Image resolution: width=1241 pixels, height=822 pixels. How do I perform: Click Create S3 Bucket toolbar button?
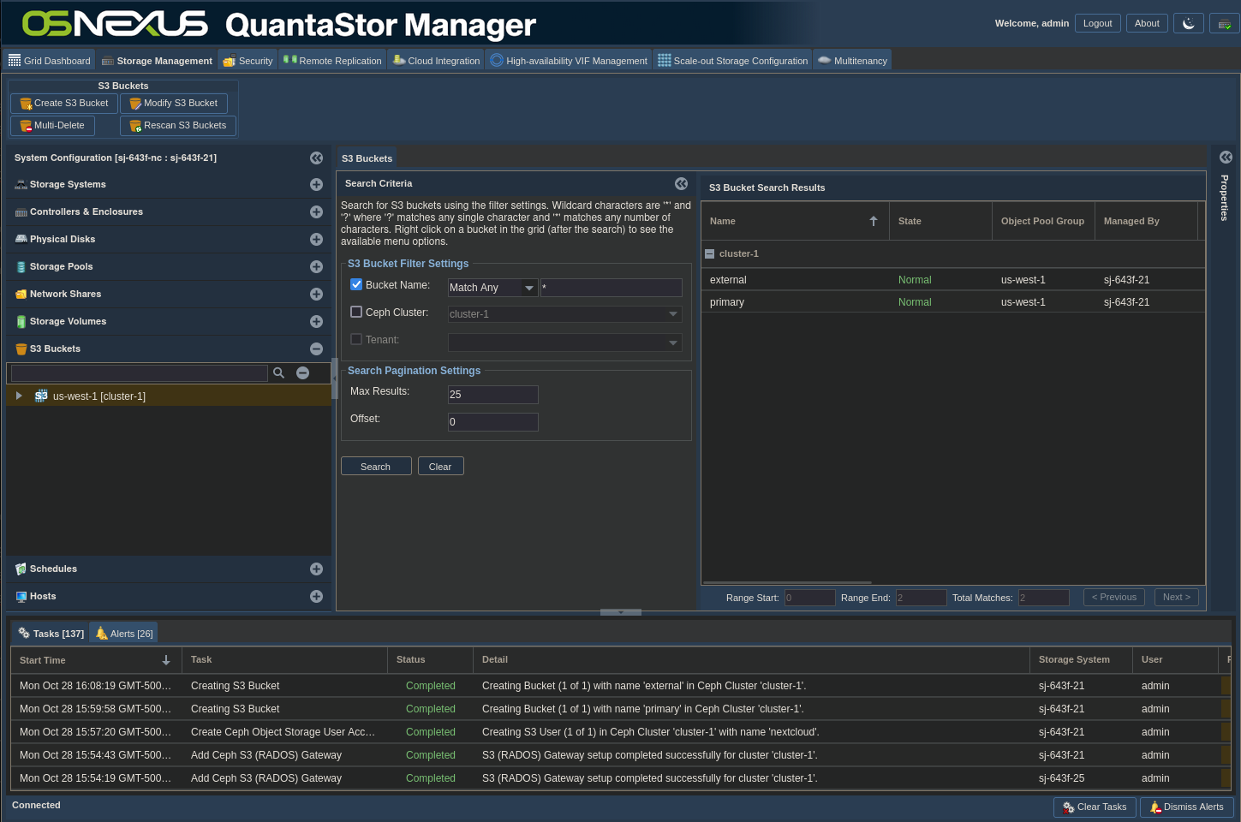64,104
